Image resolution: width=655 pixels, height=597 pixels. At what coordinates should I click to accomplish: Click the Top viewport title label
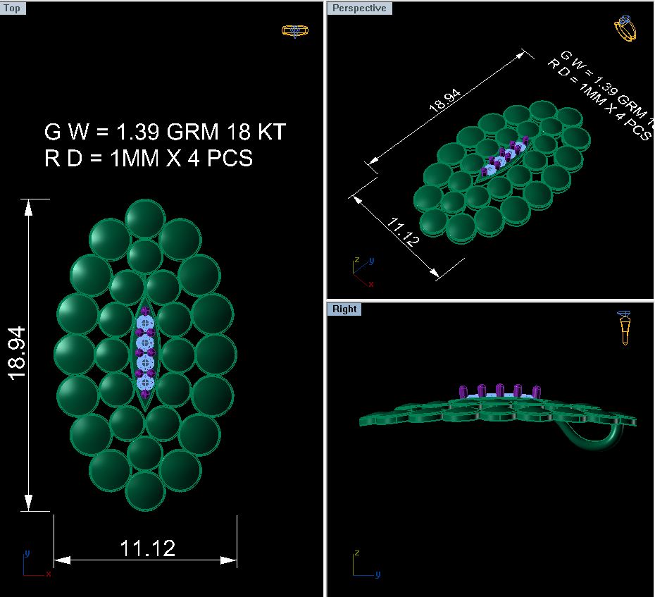13,8
